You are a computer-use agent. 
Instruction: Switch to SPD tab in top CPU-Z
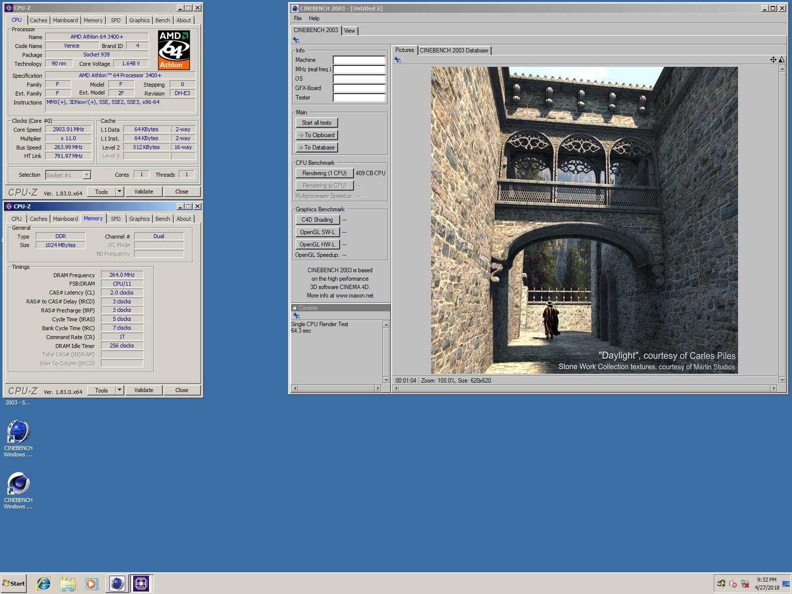tap(115, 20)
